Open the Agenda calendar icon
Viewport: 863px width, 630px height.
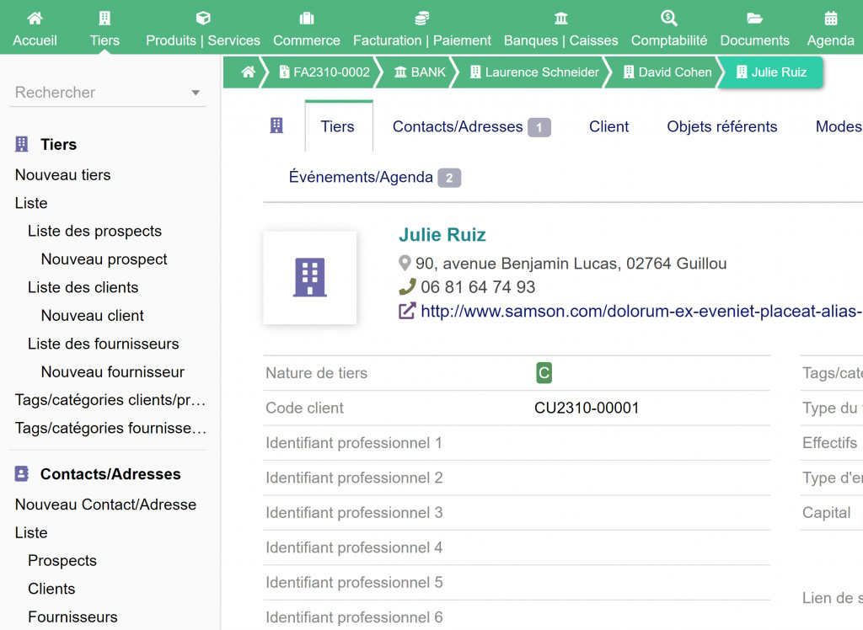(831, 19)
